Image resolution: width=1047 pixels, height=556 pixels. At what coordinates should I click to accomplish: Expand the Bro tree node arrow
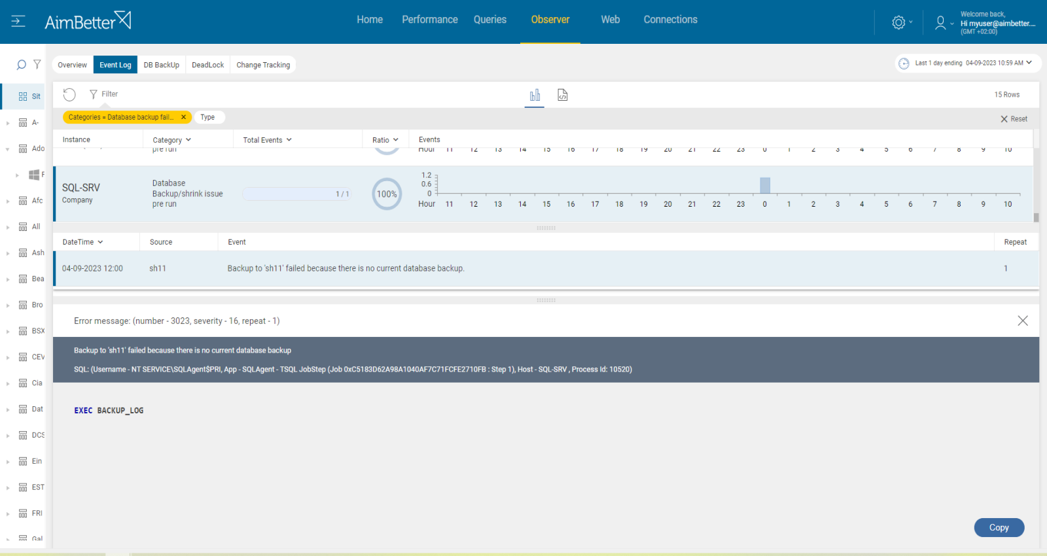pyautogui.click(x=8, y=305)
